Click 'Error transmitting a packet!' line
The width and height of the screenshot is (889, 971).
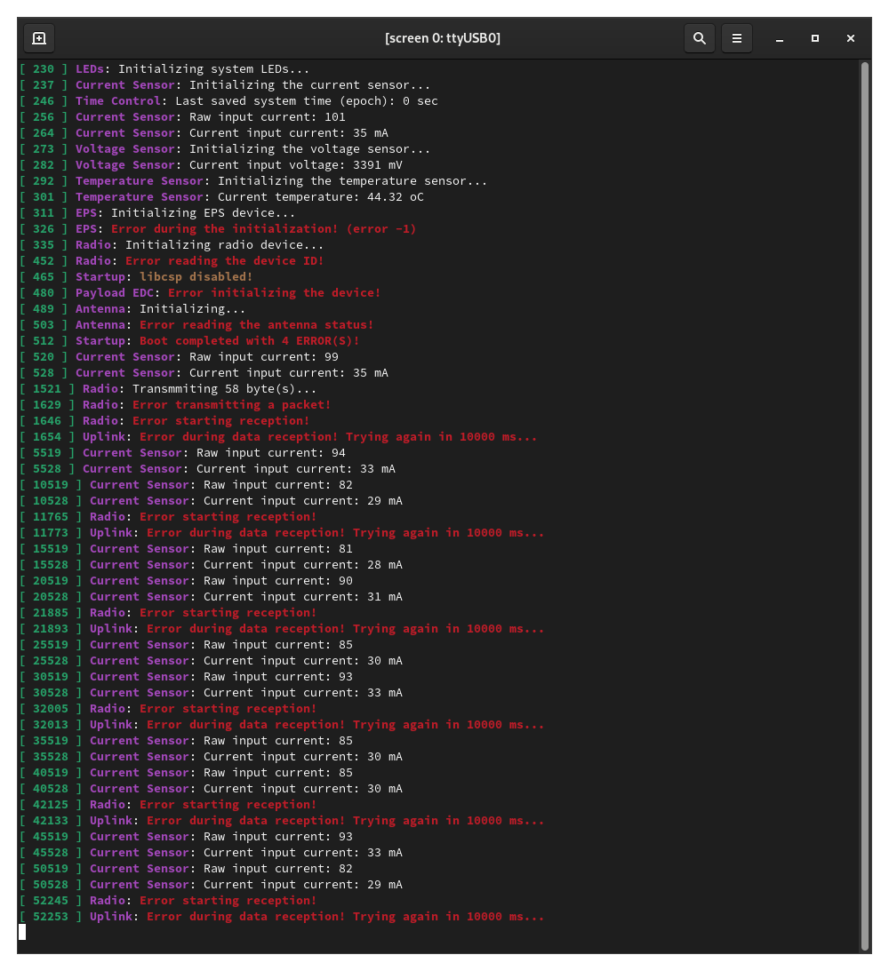[x=175, y=405]
